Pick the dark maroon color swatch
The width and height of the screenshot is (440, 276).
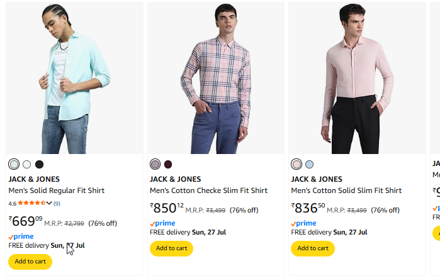168,164
